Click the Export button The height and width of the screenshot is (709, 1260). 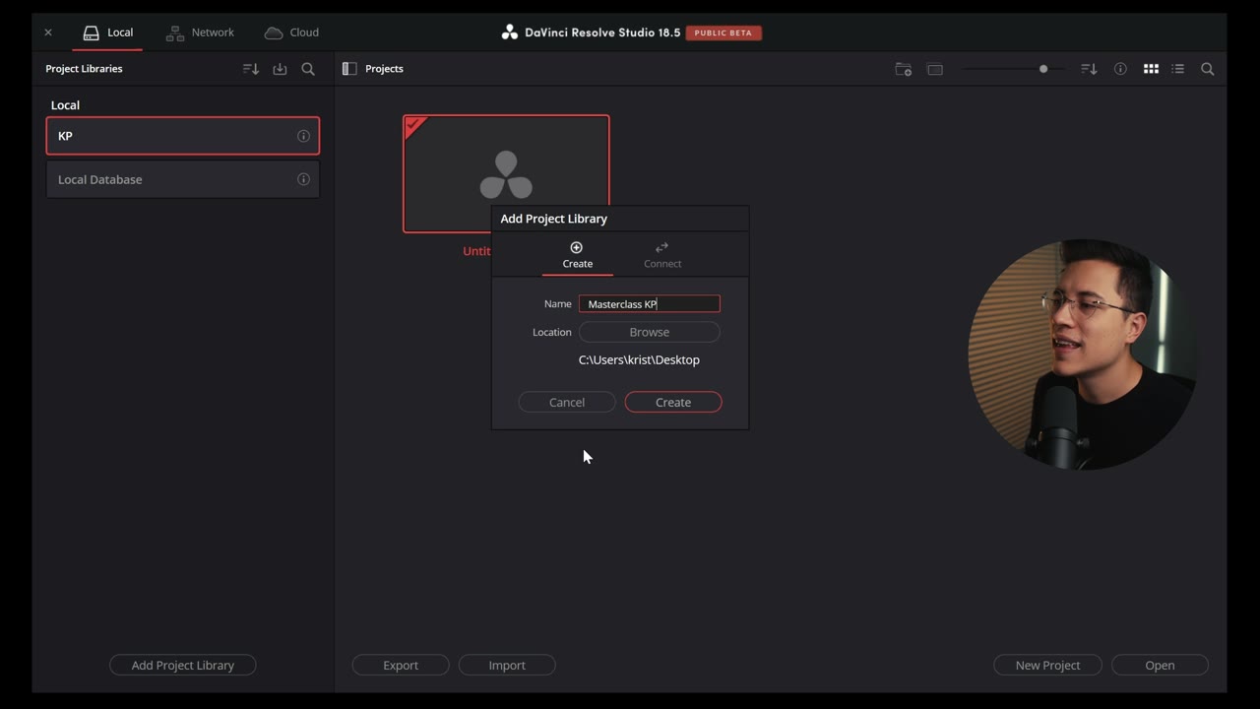pos(401,666)
